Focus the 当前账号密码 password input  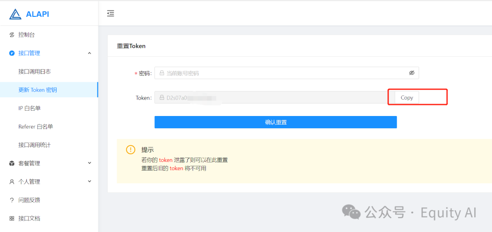tap(287, 73)
